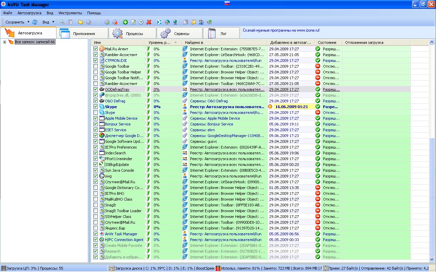
Task: Click the copy documents toolbar icon
Action: pyautogui.click(x=186, y=22)
